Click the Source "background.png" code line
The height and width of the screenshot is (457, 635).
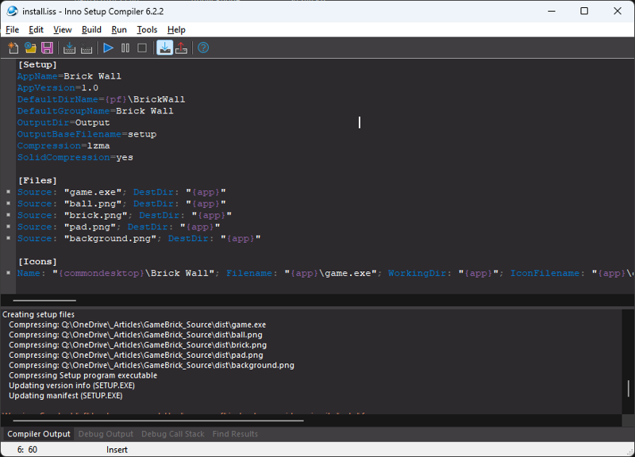point(139,238)
